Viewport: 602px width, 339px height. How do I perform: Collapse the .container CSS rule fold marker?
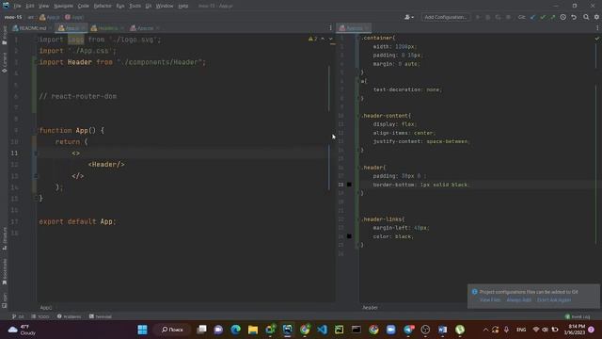click(x=358, y=38)
